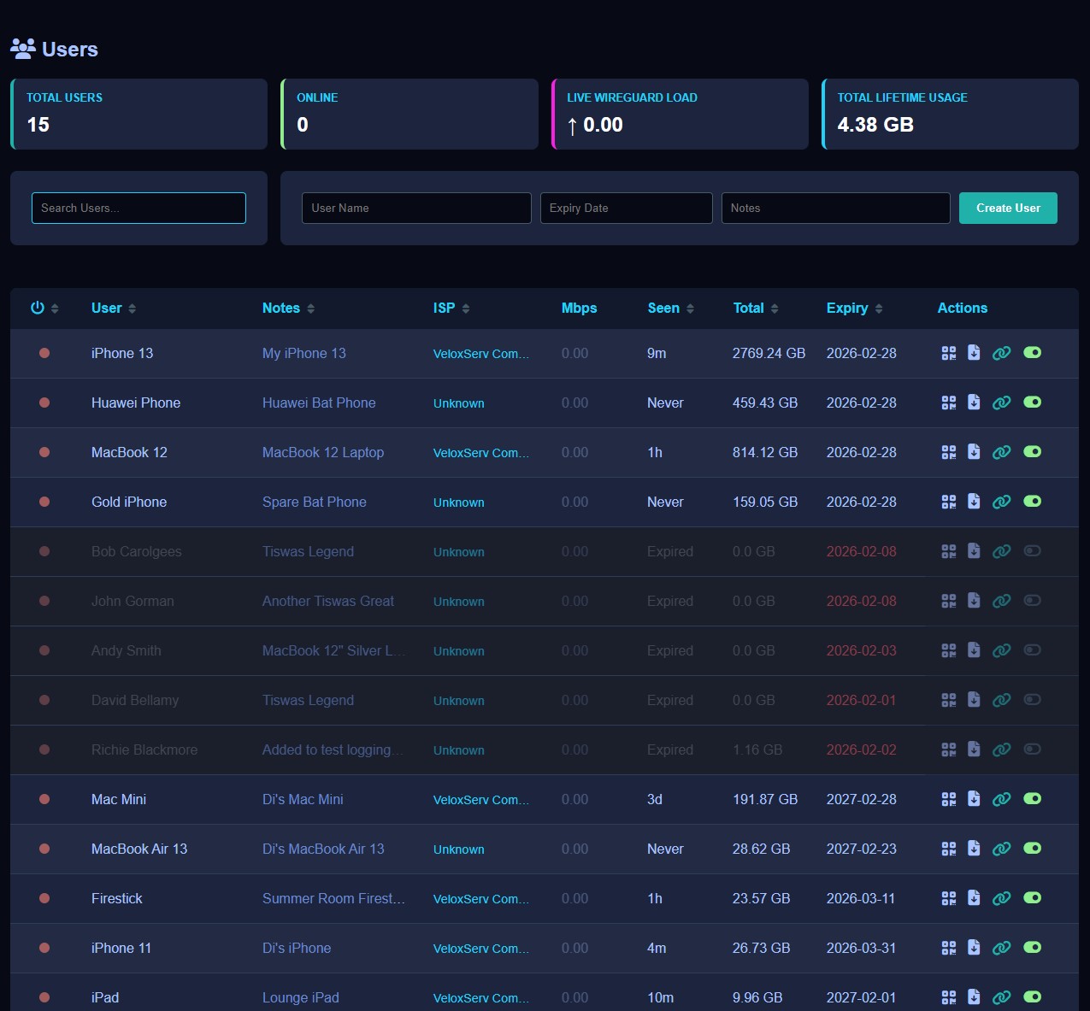Viewport: 1090px width, 1011px height.
Task: Disable the iPhone 13 user toggle
Action: coord(1032,353)
